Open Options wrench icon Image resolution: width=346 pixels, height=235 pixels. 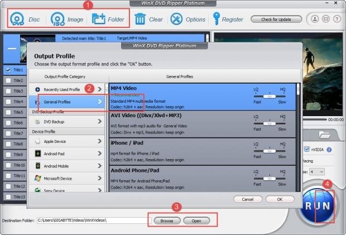click(176, 19)
